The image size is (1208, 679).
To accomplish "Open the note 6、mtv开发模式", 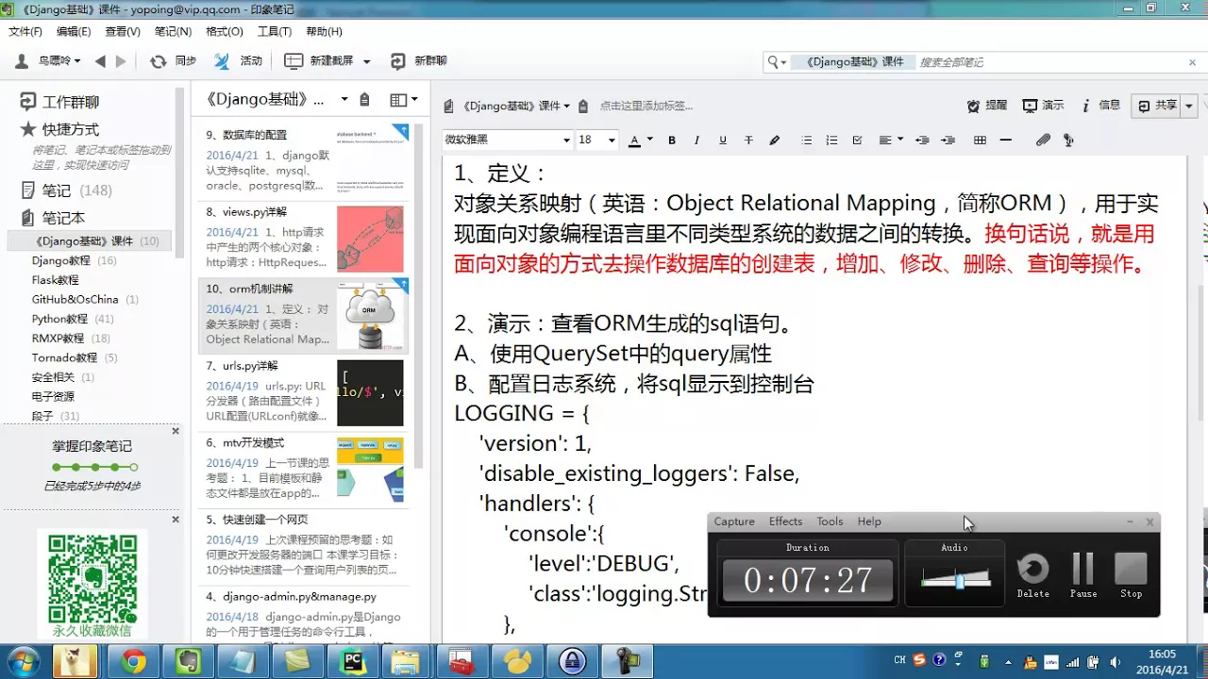I will click(x=303, y=469).
